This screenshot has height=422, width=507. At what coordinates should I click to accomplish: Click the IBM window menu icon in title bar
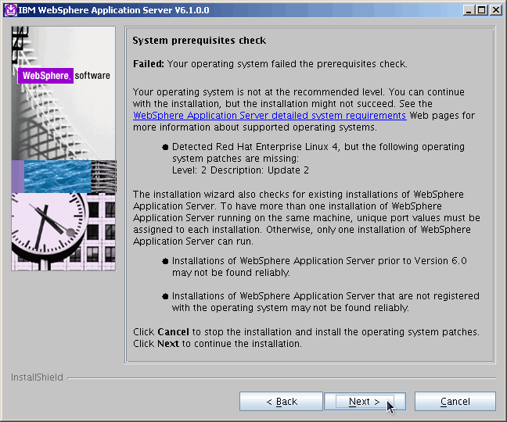pos(9,10)
